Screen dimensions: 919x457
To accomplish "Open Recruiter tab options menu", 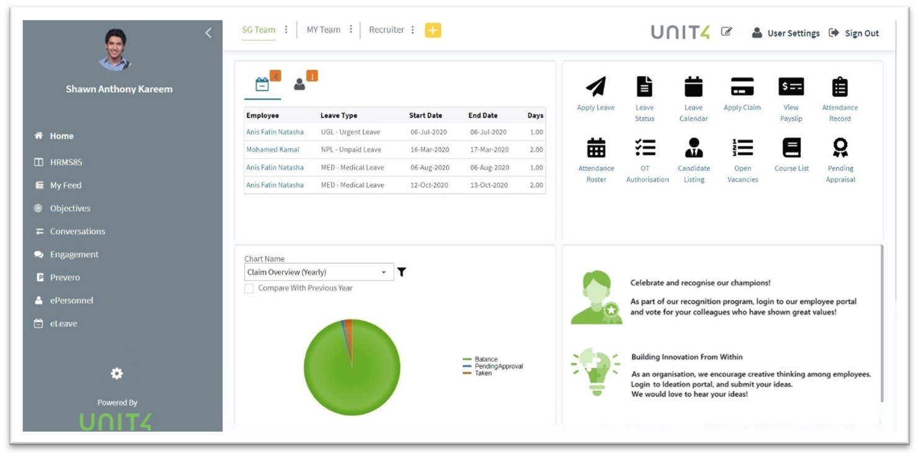I will [413, 30].
